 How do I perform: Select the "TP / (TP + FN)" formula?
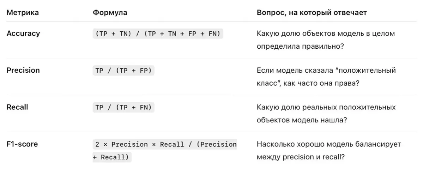pyautogui.click(x=123, y=107)
